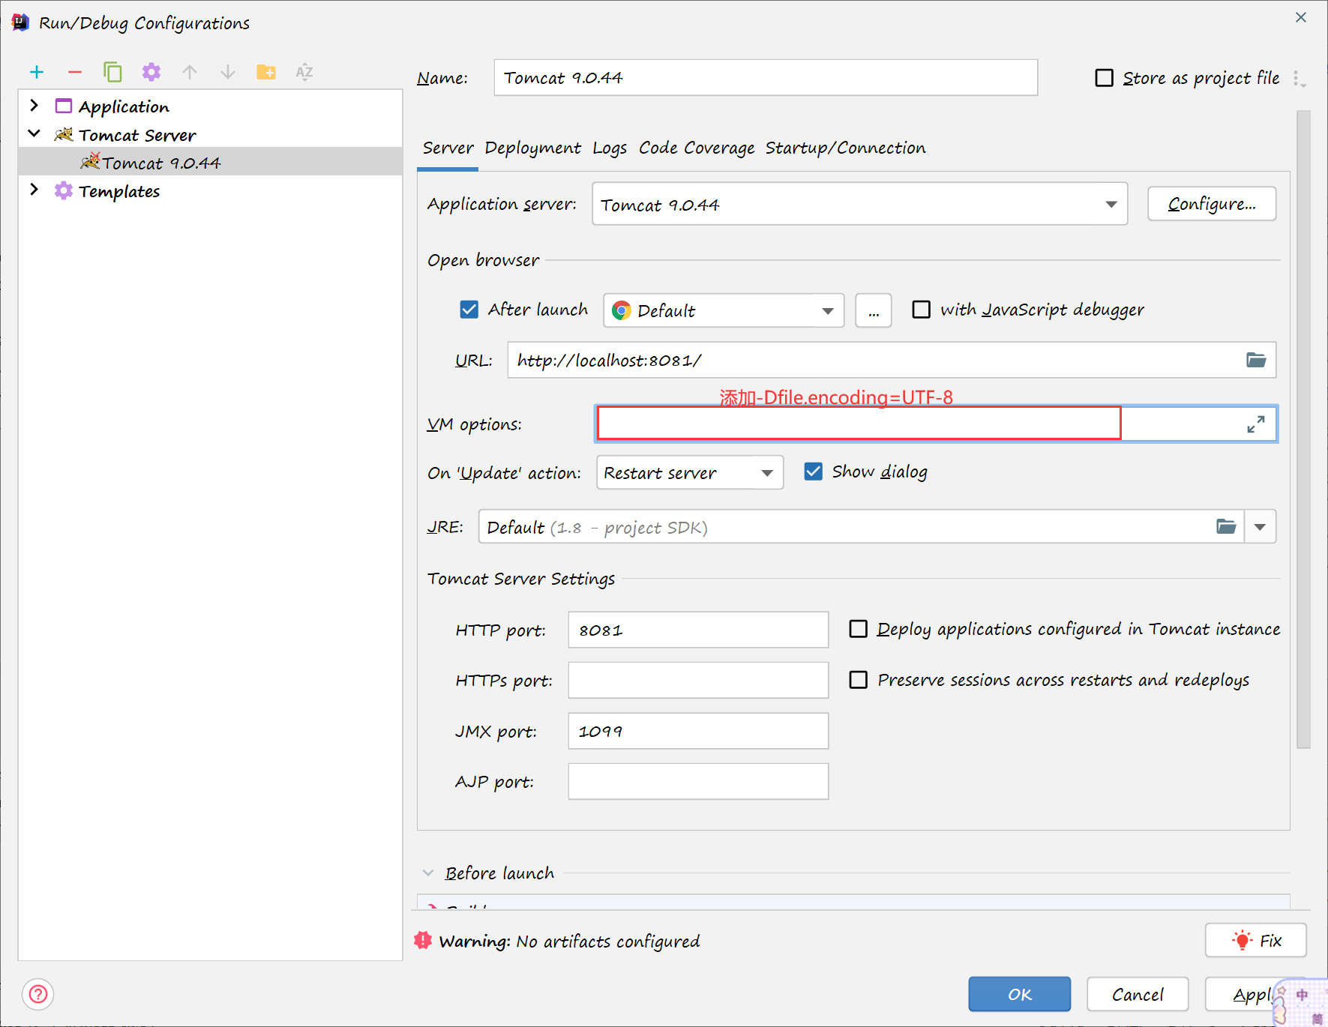Collapse the Tomcat Server tree node

click(x=34, y=134)
